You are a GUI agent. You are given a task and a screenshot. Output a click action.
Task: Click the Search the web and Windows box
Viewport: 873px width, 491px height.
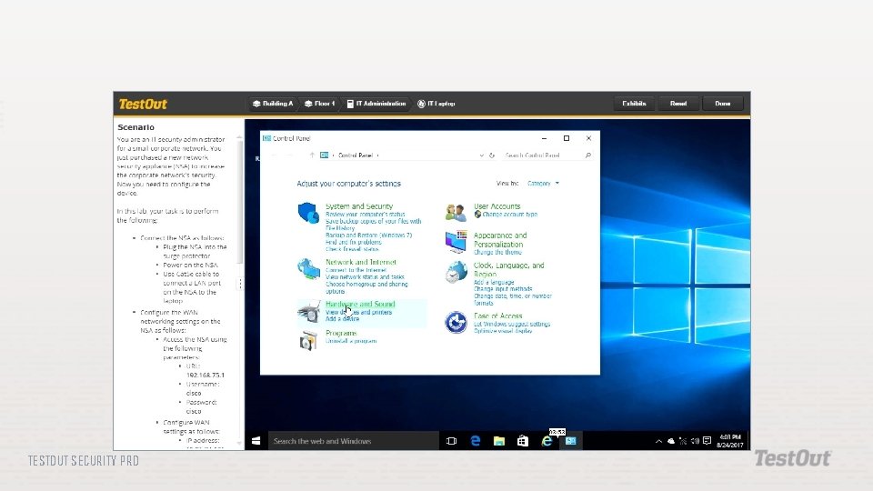[x=354, y=441]
